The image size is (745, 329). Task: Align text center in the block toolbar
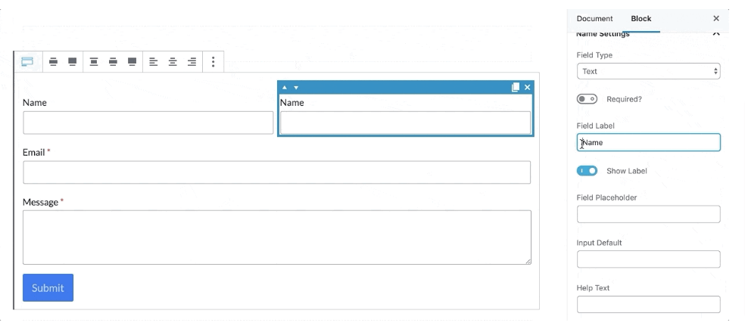coord(173,62)
